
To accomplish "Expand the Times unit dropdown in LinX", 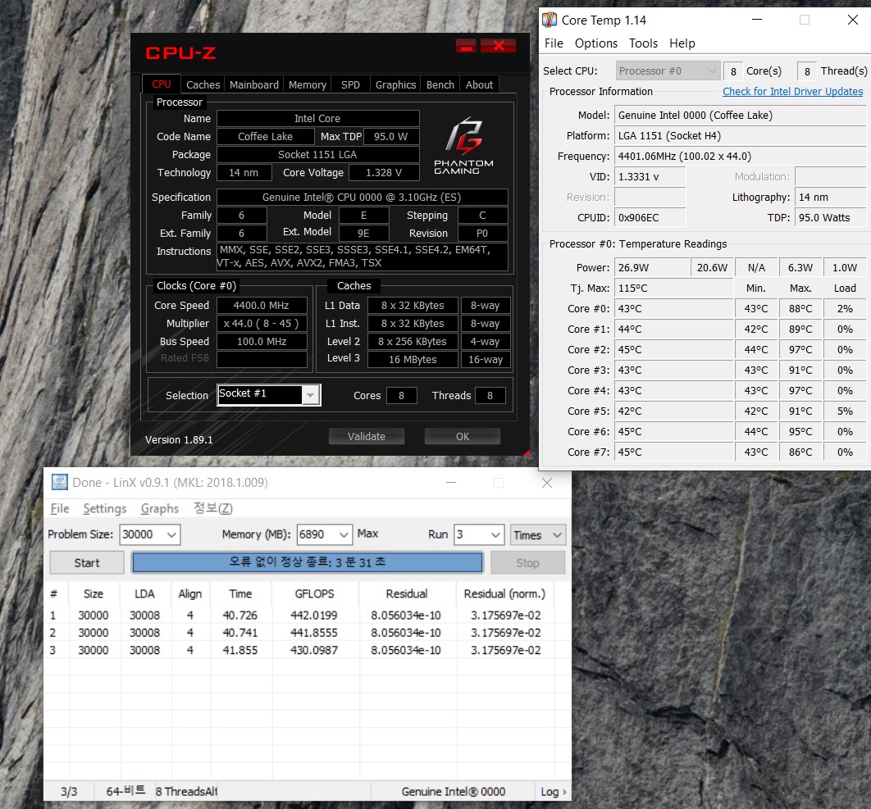I will click(538, 534).
